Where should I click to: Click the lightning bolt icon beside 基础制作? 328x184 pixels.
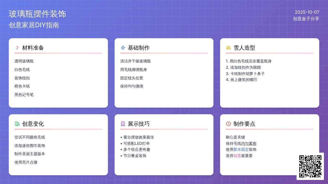[x=123, y=48]
